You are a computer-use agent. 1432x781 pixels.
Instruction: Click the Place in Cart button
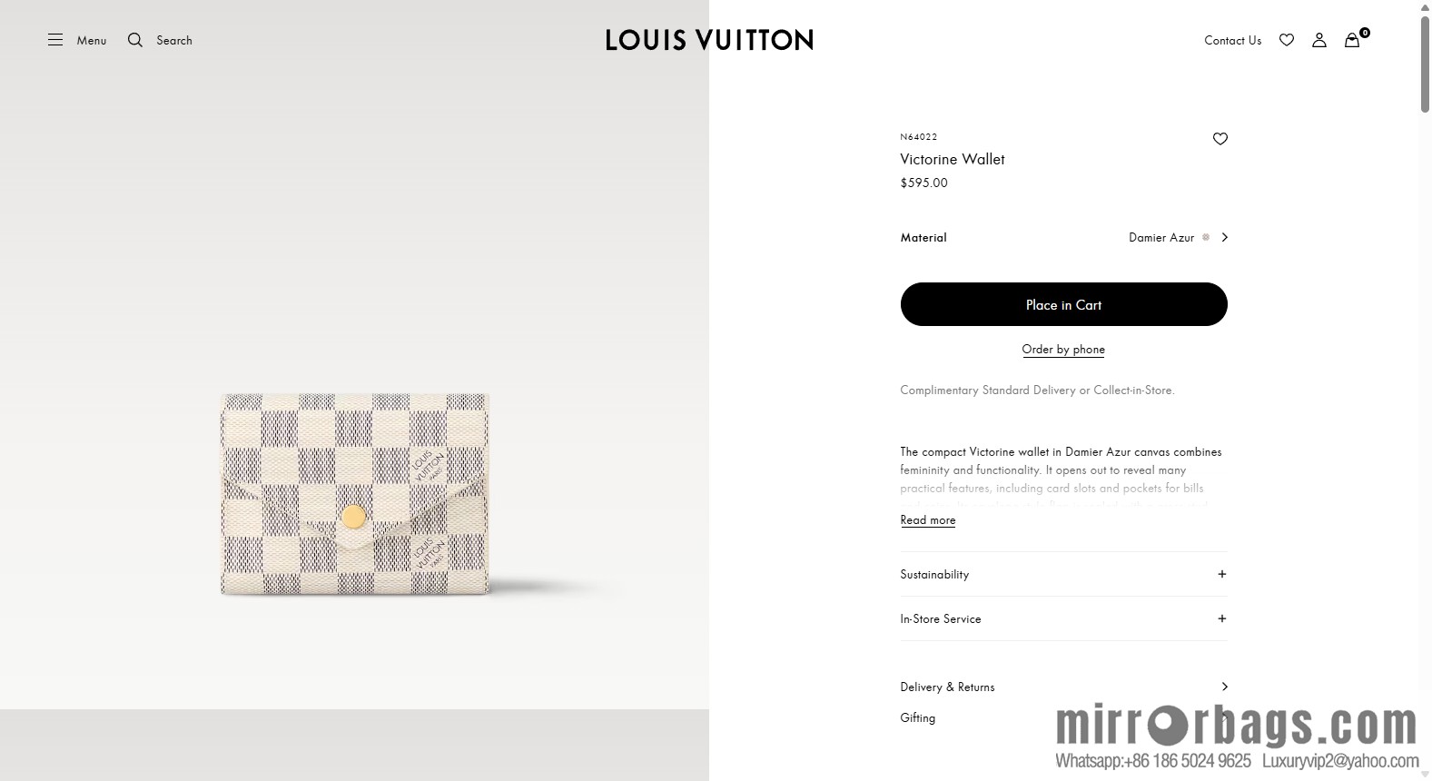point(1063,304)
